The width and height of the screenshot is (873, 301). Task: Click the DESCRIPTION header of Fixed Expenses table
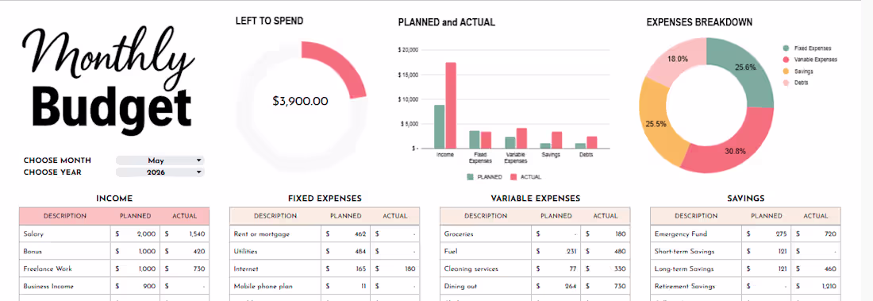click(x=275, y=216)
